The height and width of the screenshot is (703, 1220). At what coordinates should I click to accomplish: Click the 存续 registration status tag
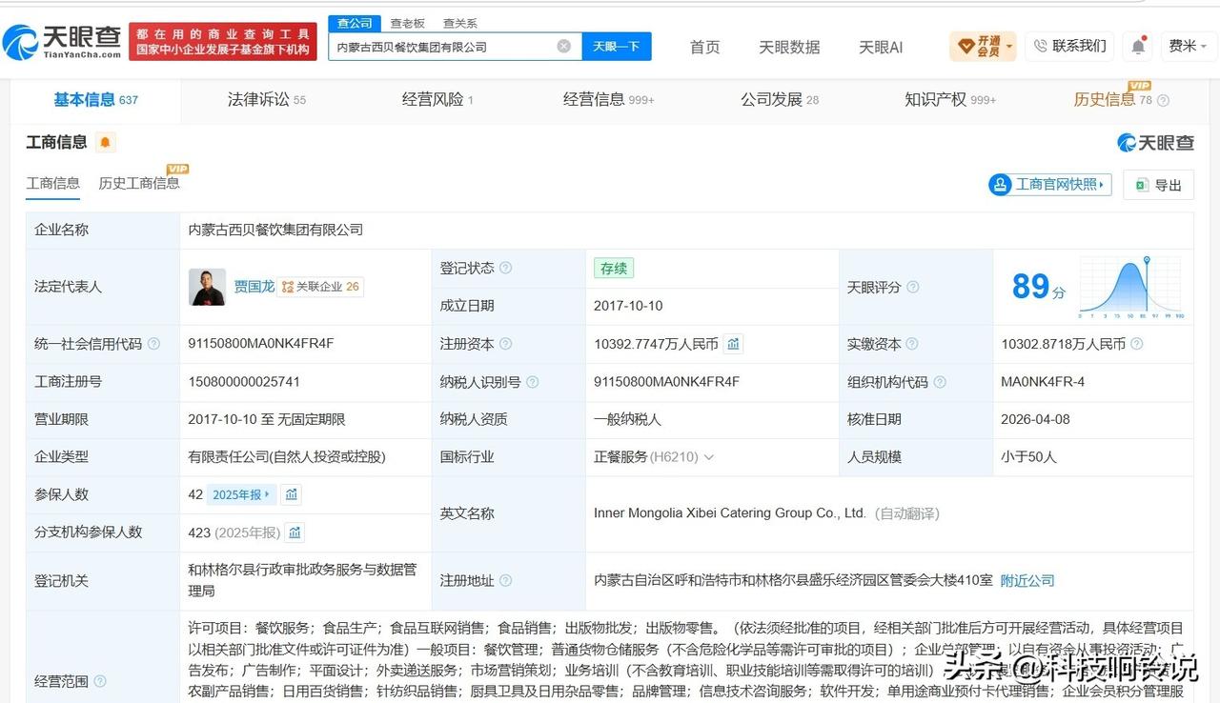click(x=614, y=269)
